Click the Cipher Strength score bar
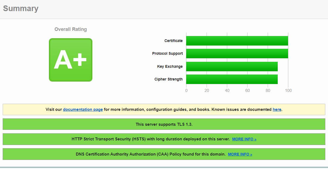 click(x=231, y=79)
